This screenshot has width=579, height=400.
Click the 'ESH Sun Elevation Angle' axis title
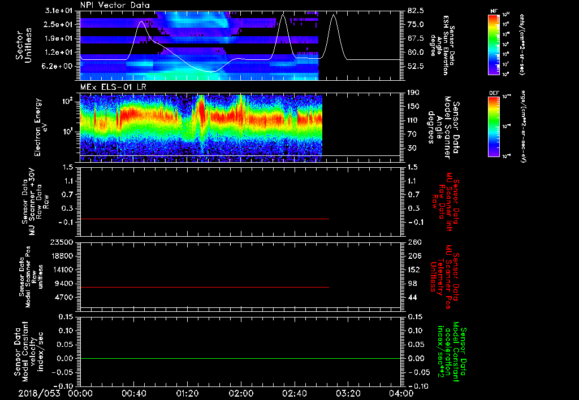[442, 45]
